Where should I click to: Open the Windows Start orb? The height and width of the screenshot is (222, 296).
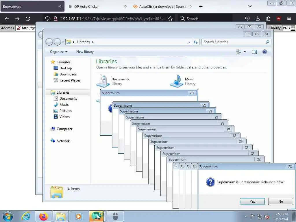(x=8, y=216)
